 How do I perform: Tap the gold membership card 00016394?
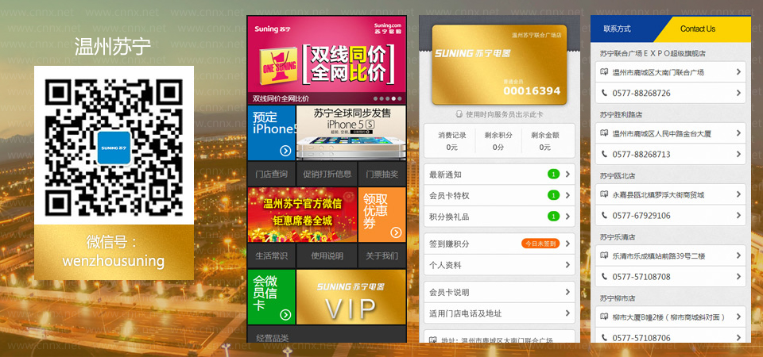(x=499, y=64)
